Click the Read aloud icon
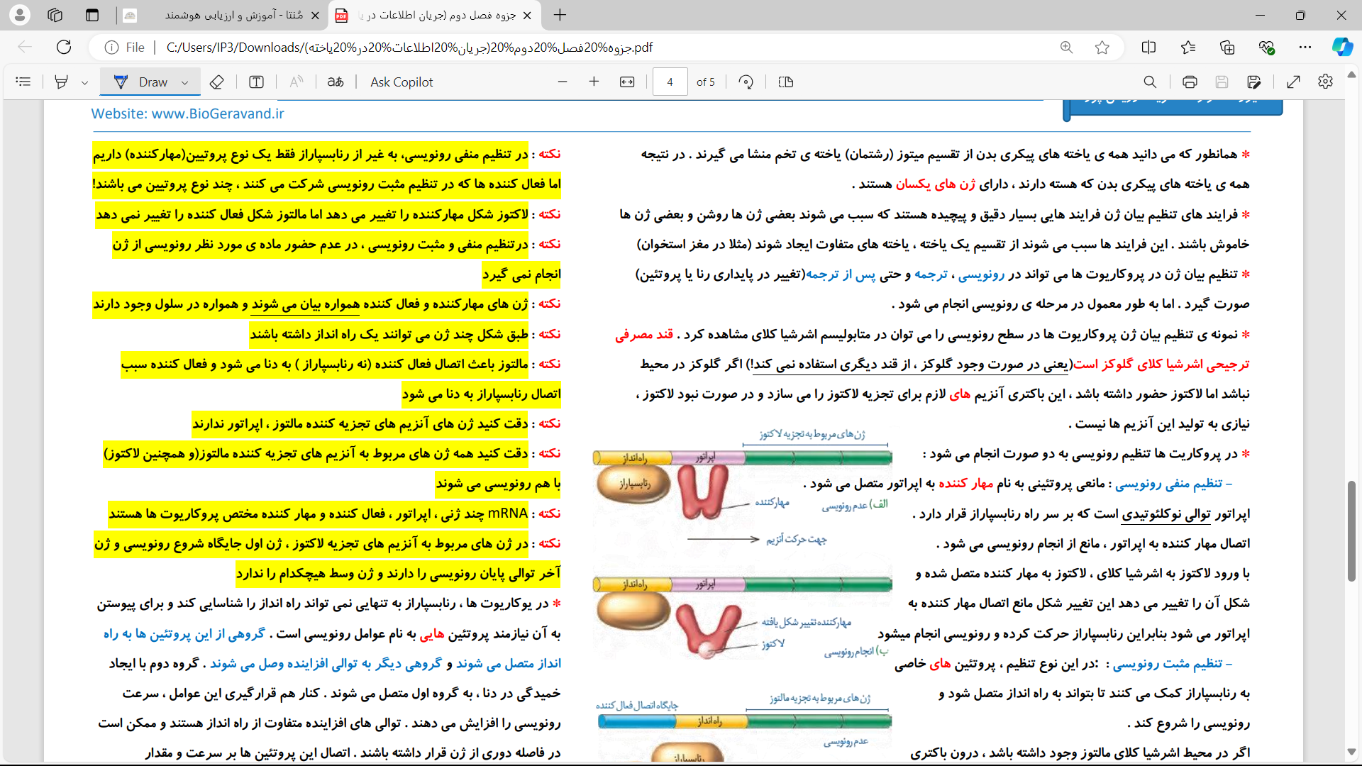The image size is (1362, 766). [x=297, y=82]
